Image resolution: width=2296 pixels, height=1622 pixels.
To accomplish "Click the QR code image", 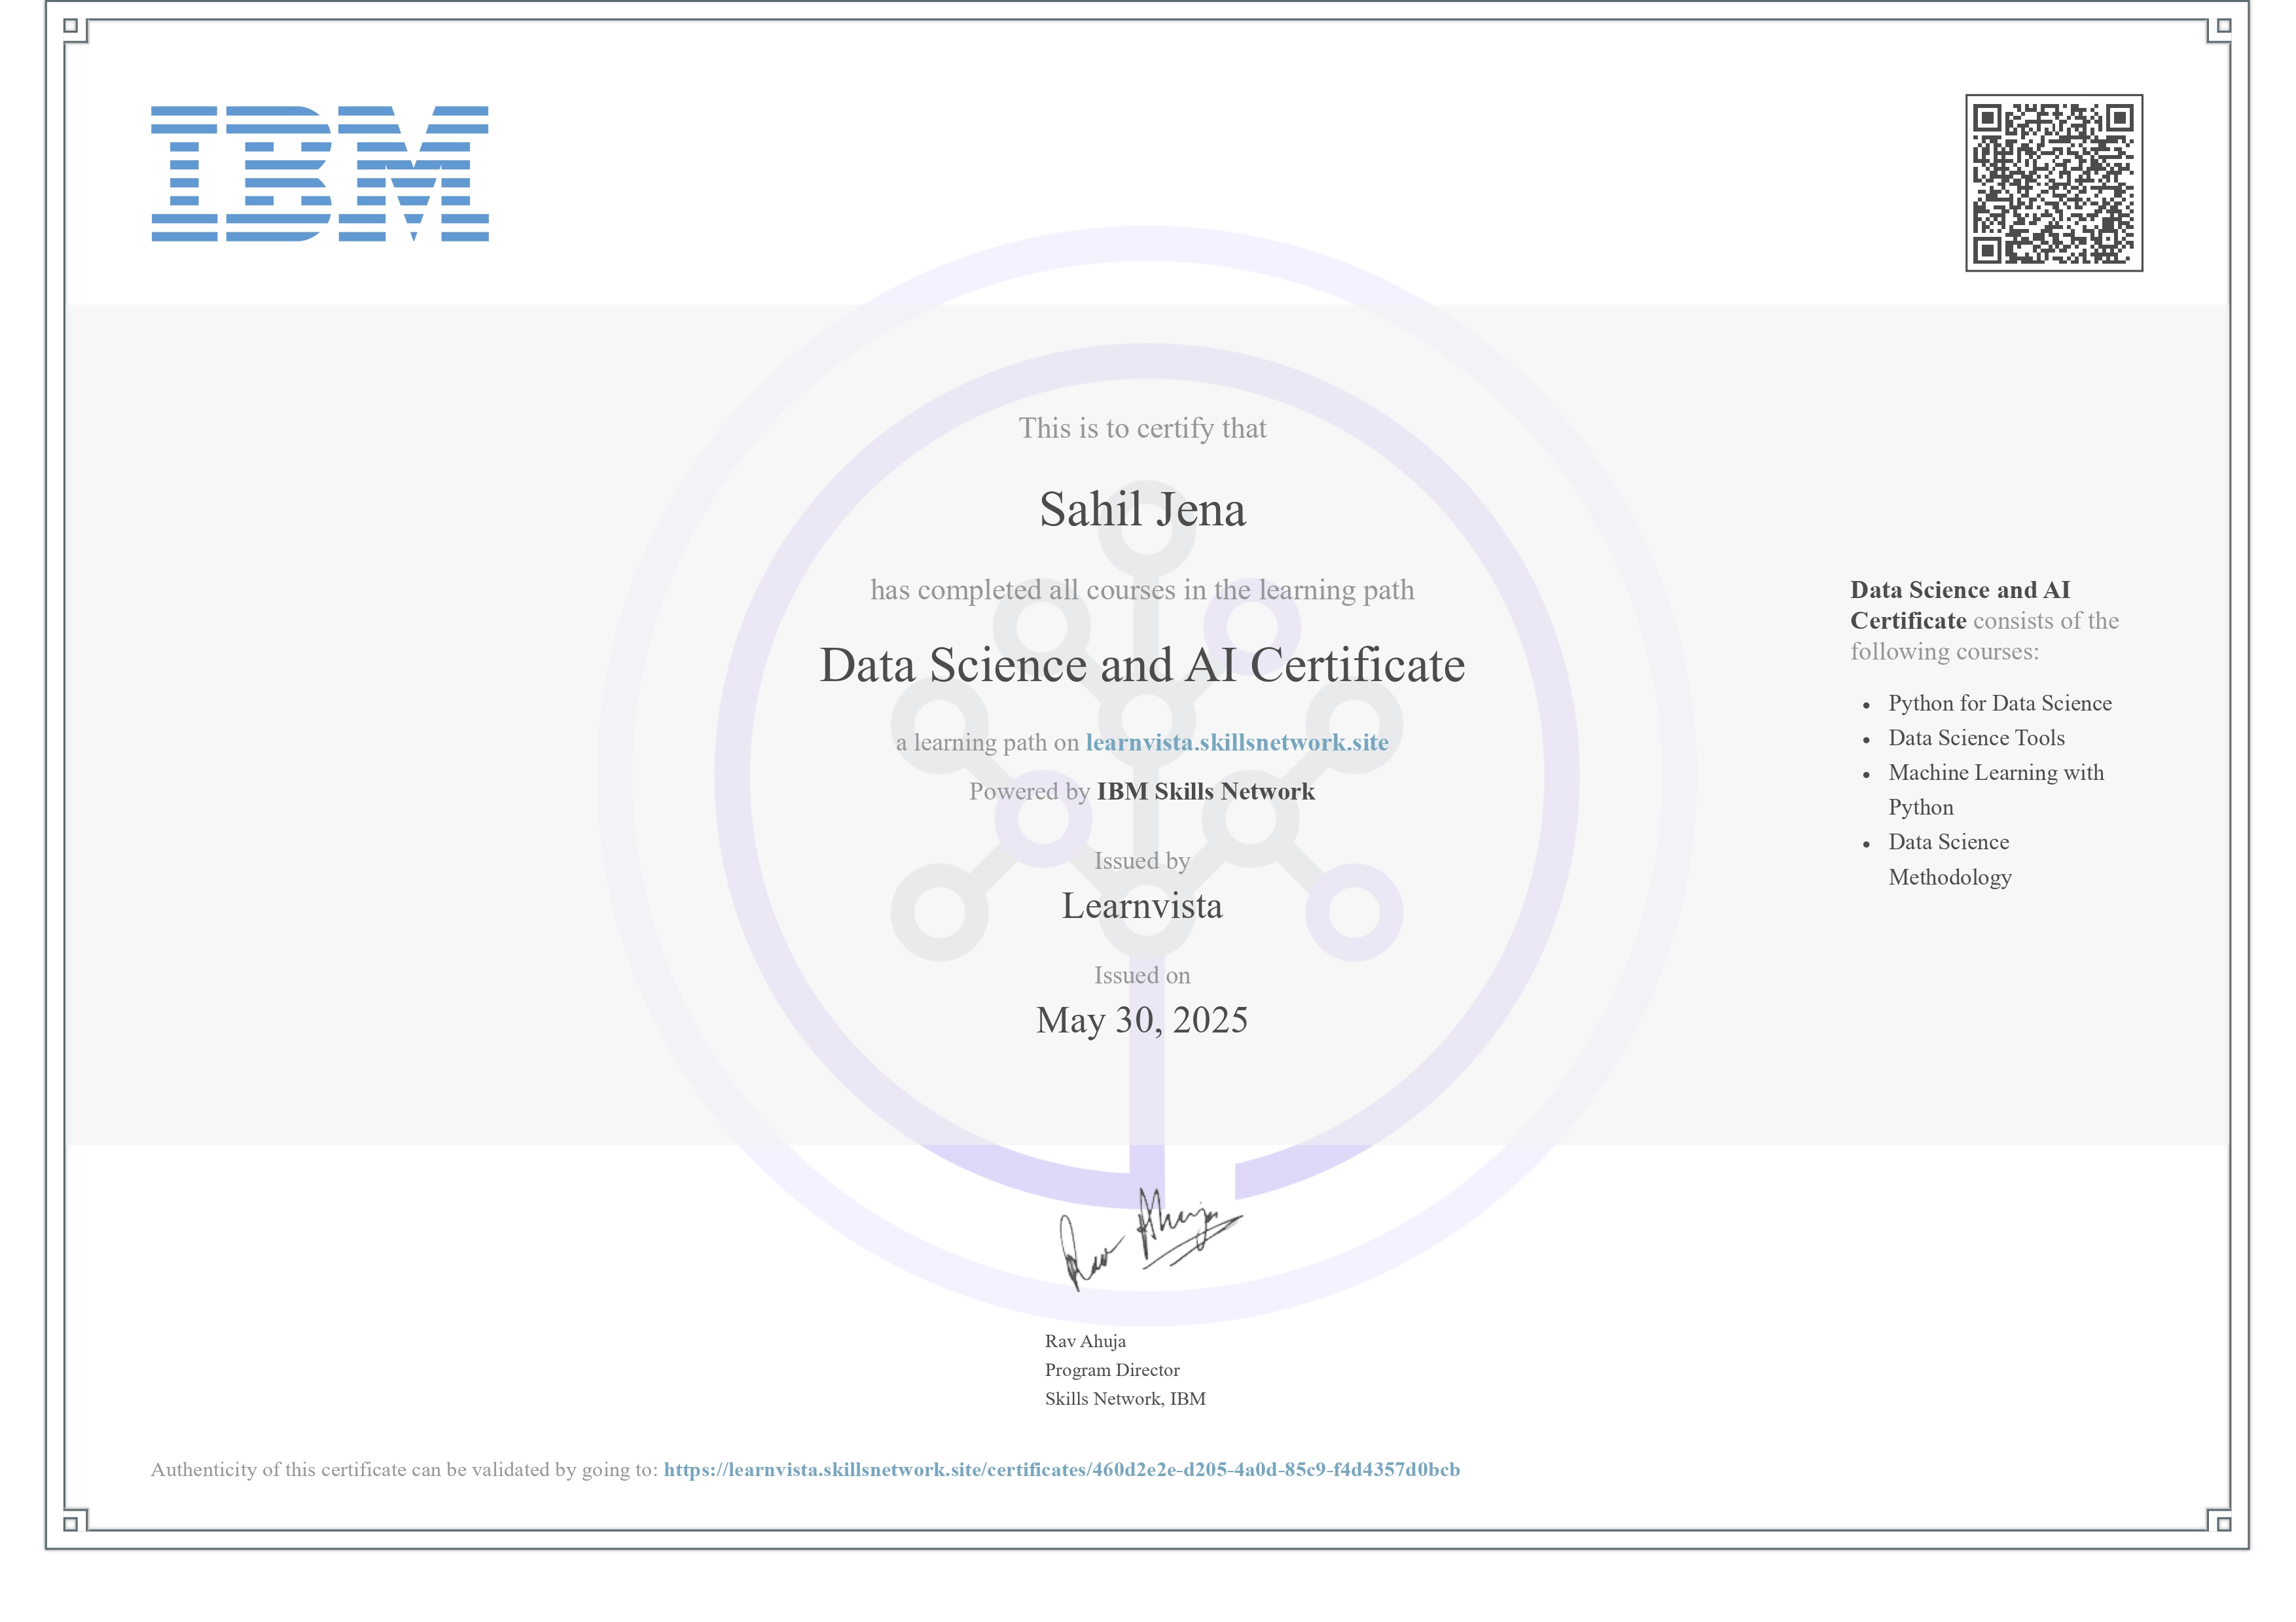I will [2053, 183].
